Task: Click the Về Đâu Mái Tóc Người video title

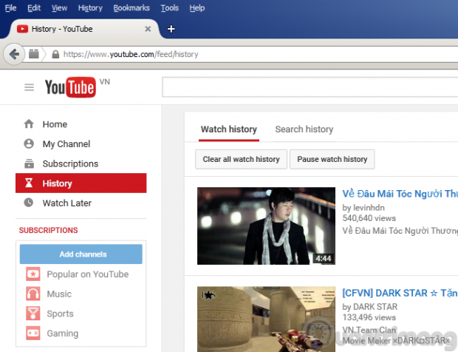Action: click(x=400, y=194)
